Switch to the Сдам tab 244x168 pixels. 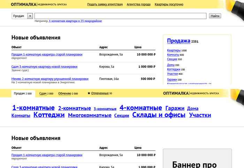[43, 94]
